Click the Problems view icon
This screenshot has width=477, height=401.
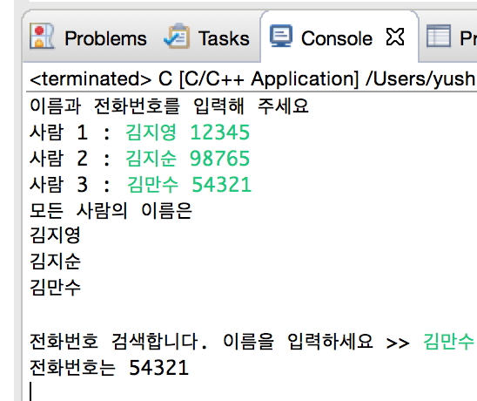(x=42, y=37)
